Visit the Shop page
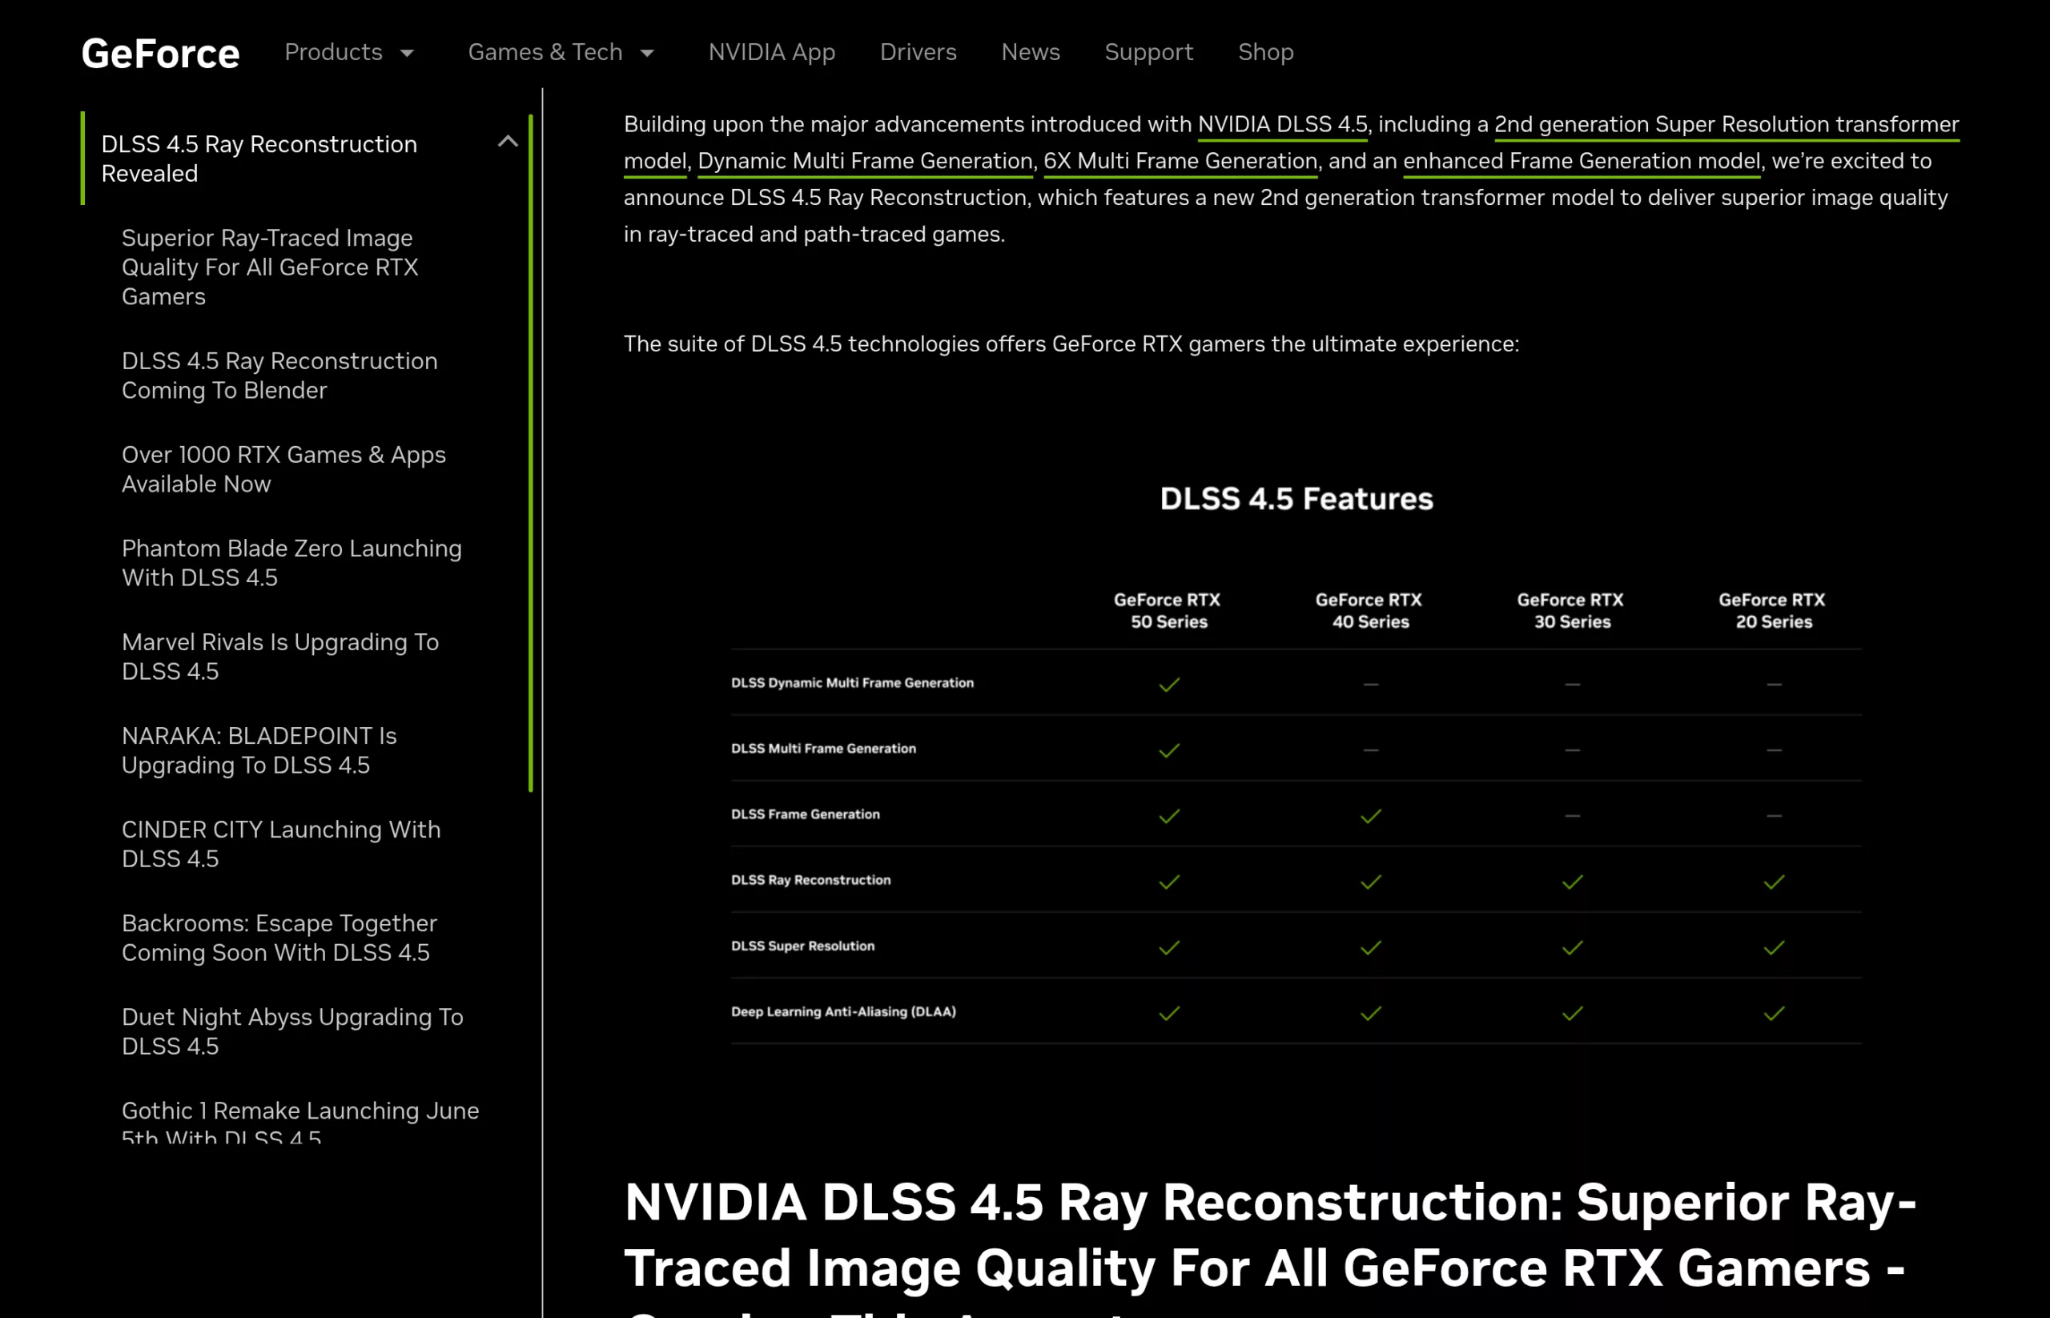The width and height of the screenshot is (2050, 1318). [x=1265, y=52]
